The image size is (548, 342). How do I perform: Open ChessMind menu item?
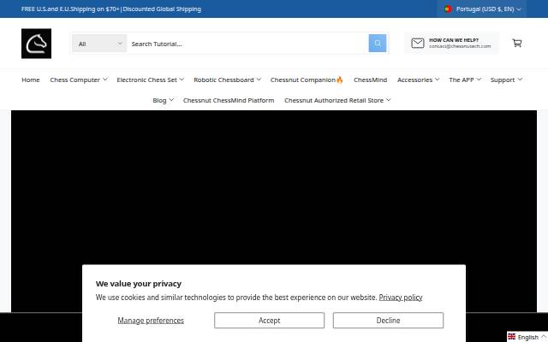(x=370, y=80)
